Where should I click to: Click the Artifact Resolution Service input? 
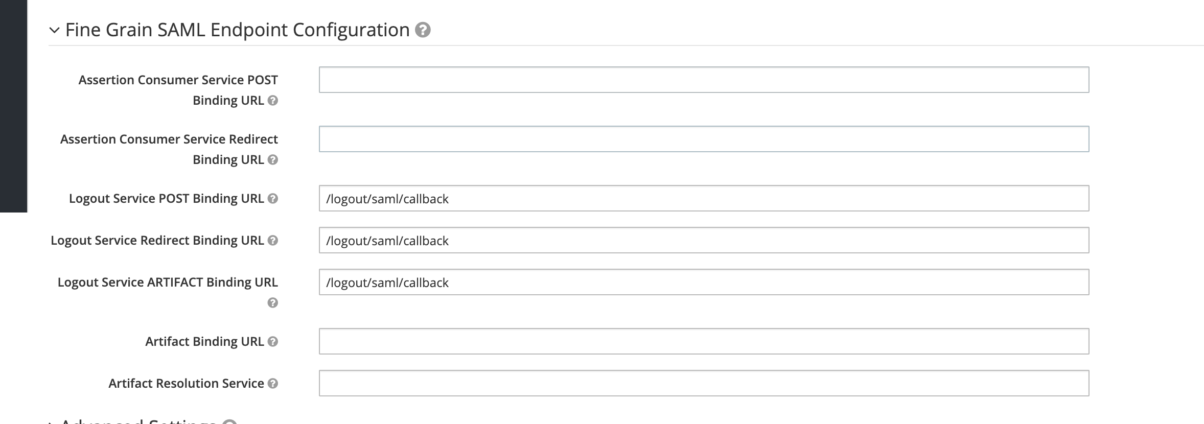click(704, 383)
